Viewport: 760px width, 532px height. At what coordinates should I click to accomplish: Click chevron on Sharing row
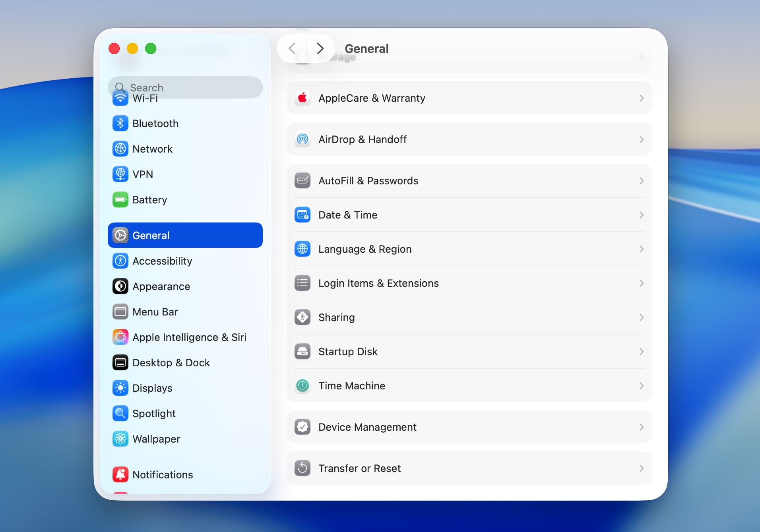(x=641, y=317)
